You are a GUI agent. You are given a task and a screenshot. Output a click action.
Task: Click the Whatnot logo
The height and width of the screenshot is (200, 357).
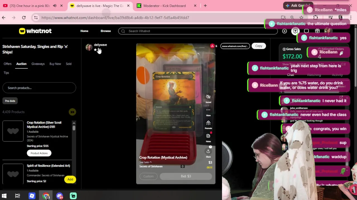tap(35, 31)
